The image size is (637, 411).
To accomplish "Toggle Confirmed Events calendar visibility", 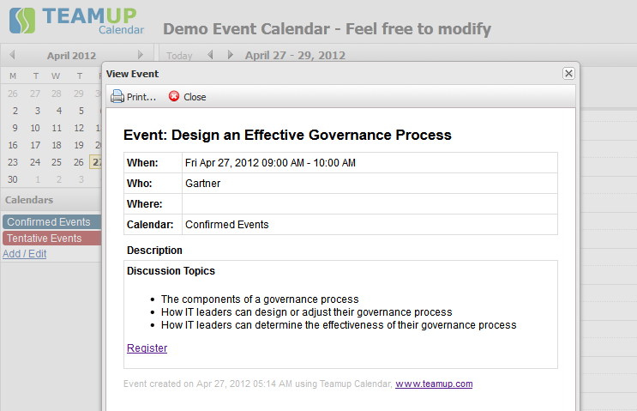I will [49, 222].
